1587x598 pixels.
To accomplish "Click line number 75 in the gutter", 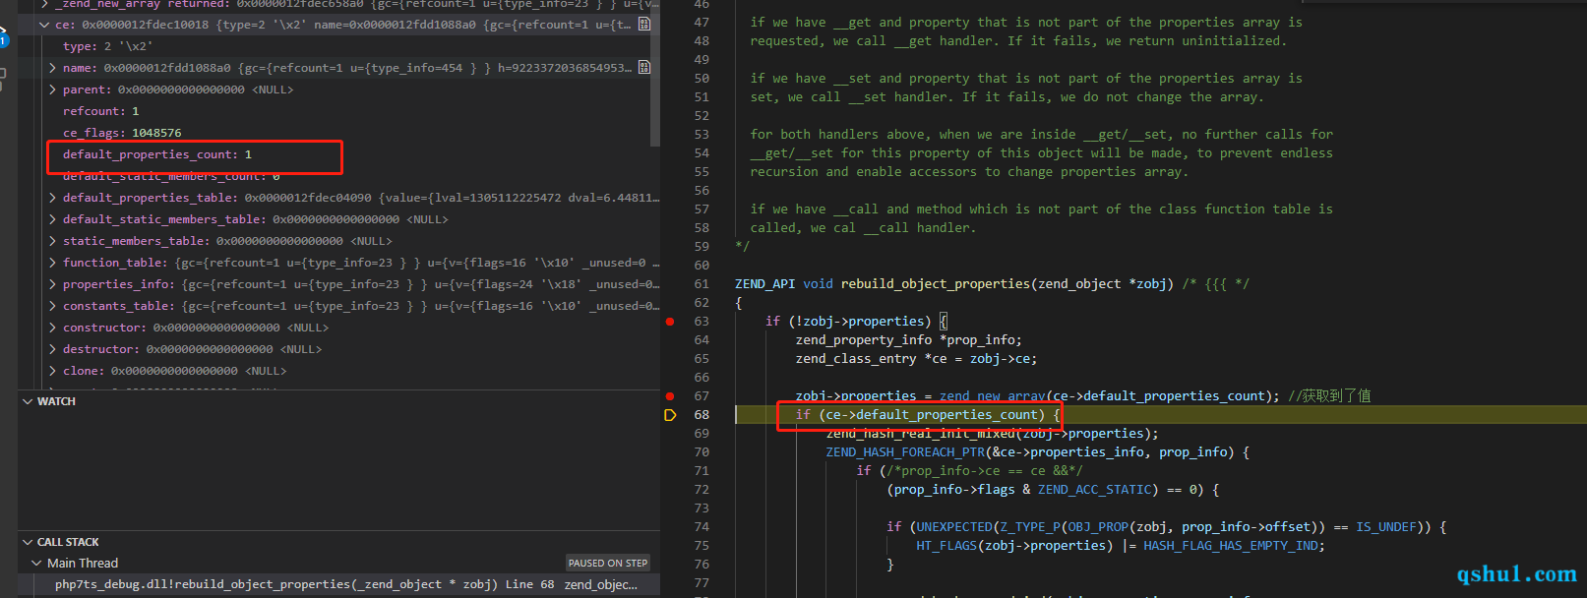I will click(x=702, y=546).
